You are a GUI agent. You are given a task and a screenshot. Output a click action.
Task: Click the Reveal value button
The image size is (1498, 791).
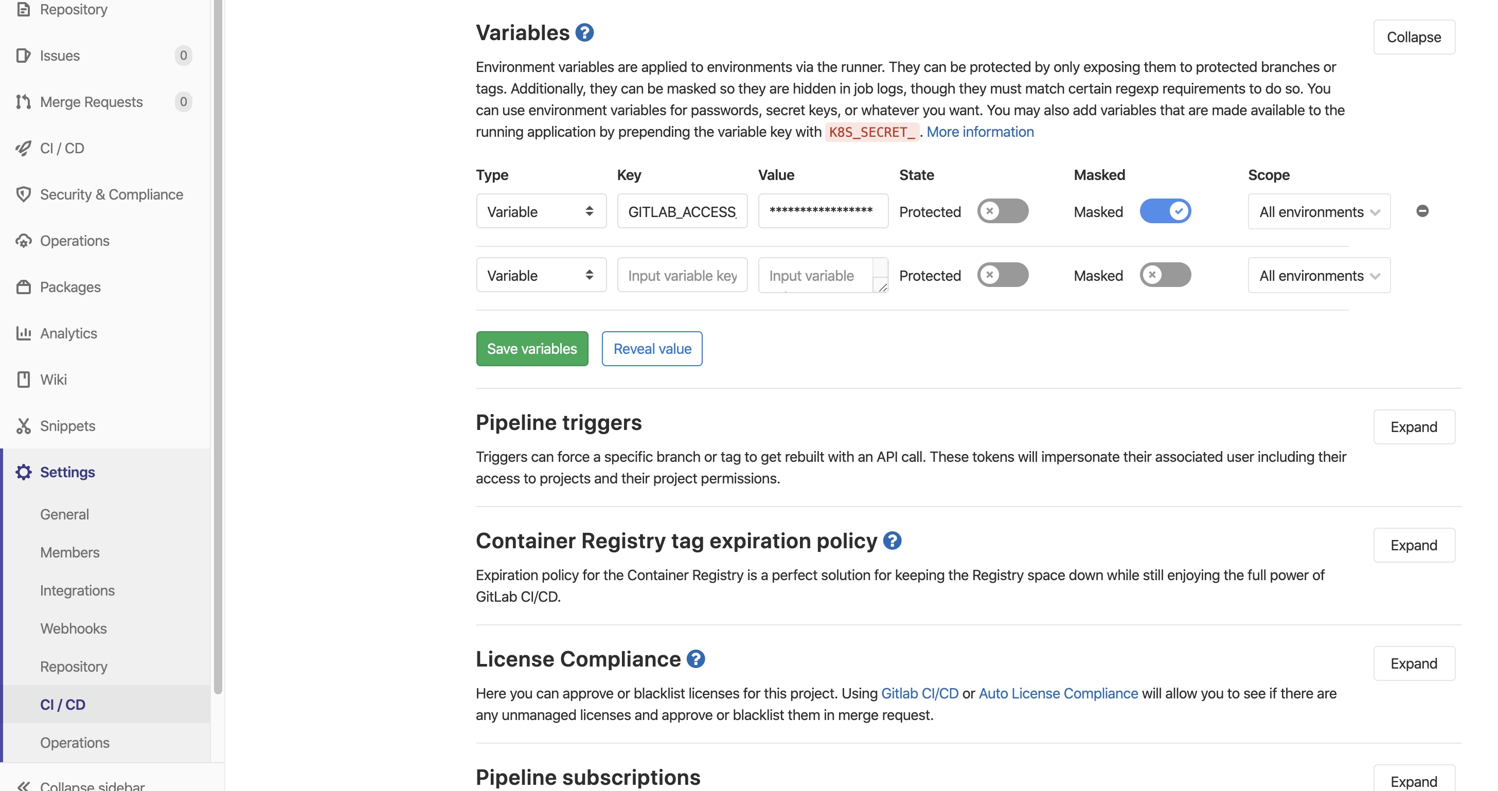click(x=652, y=348)
